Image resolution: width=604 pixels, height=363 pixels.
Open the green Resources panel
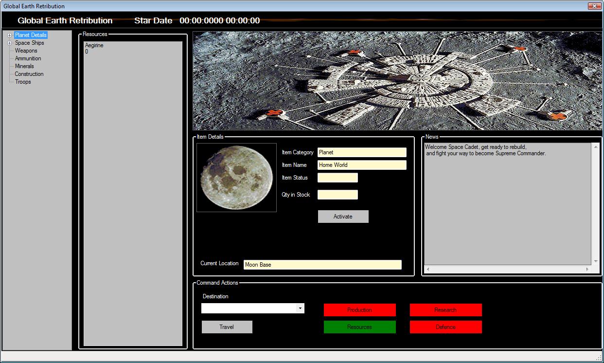coord(359,327)
